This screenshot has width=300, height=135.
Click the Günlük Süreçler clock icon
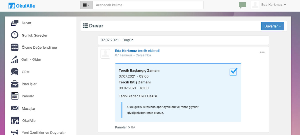click(x=15, y=35)
